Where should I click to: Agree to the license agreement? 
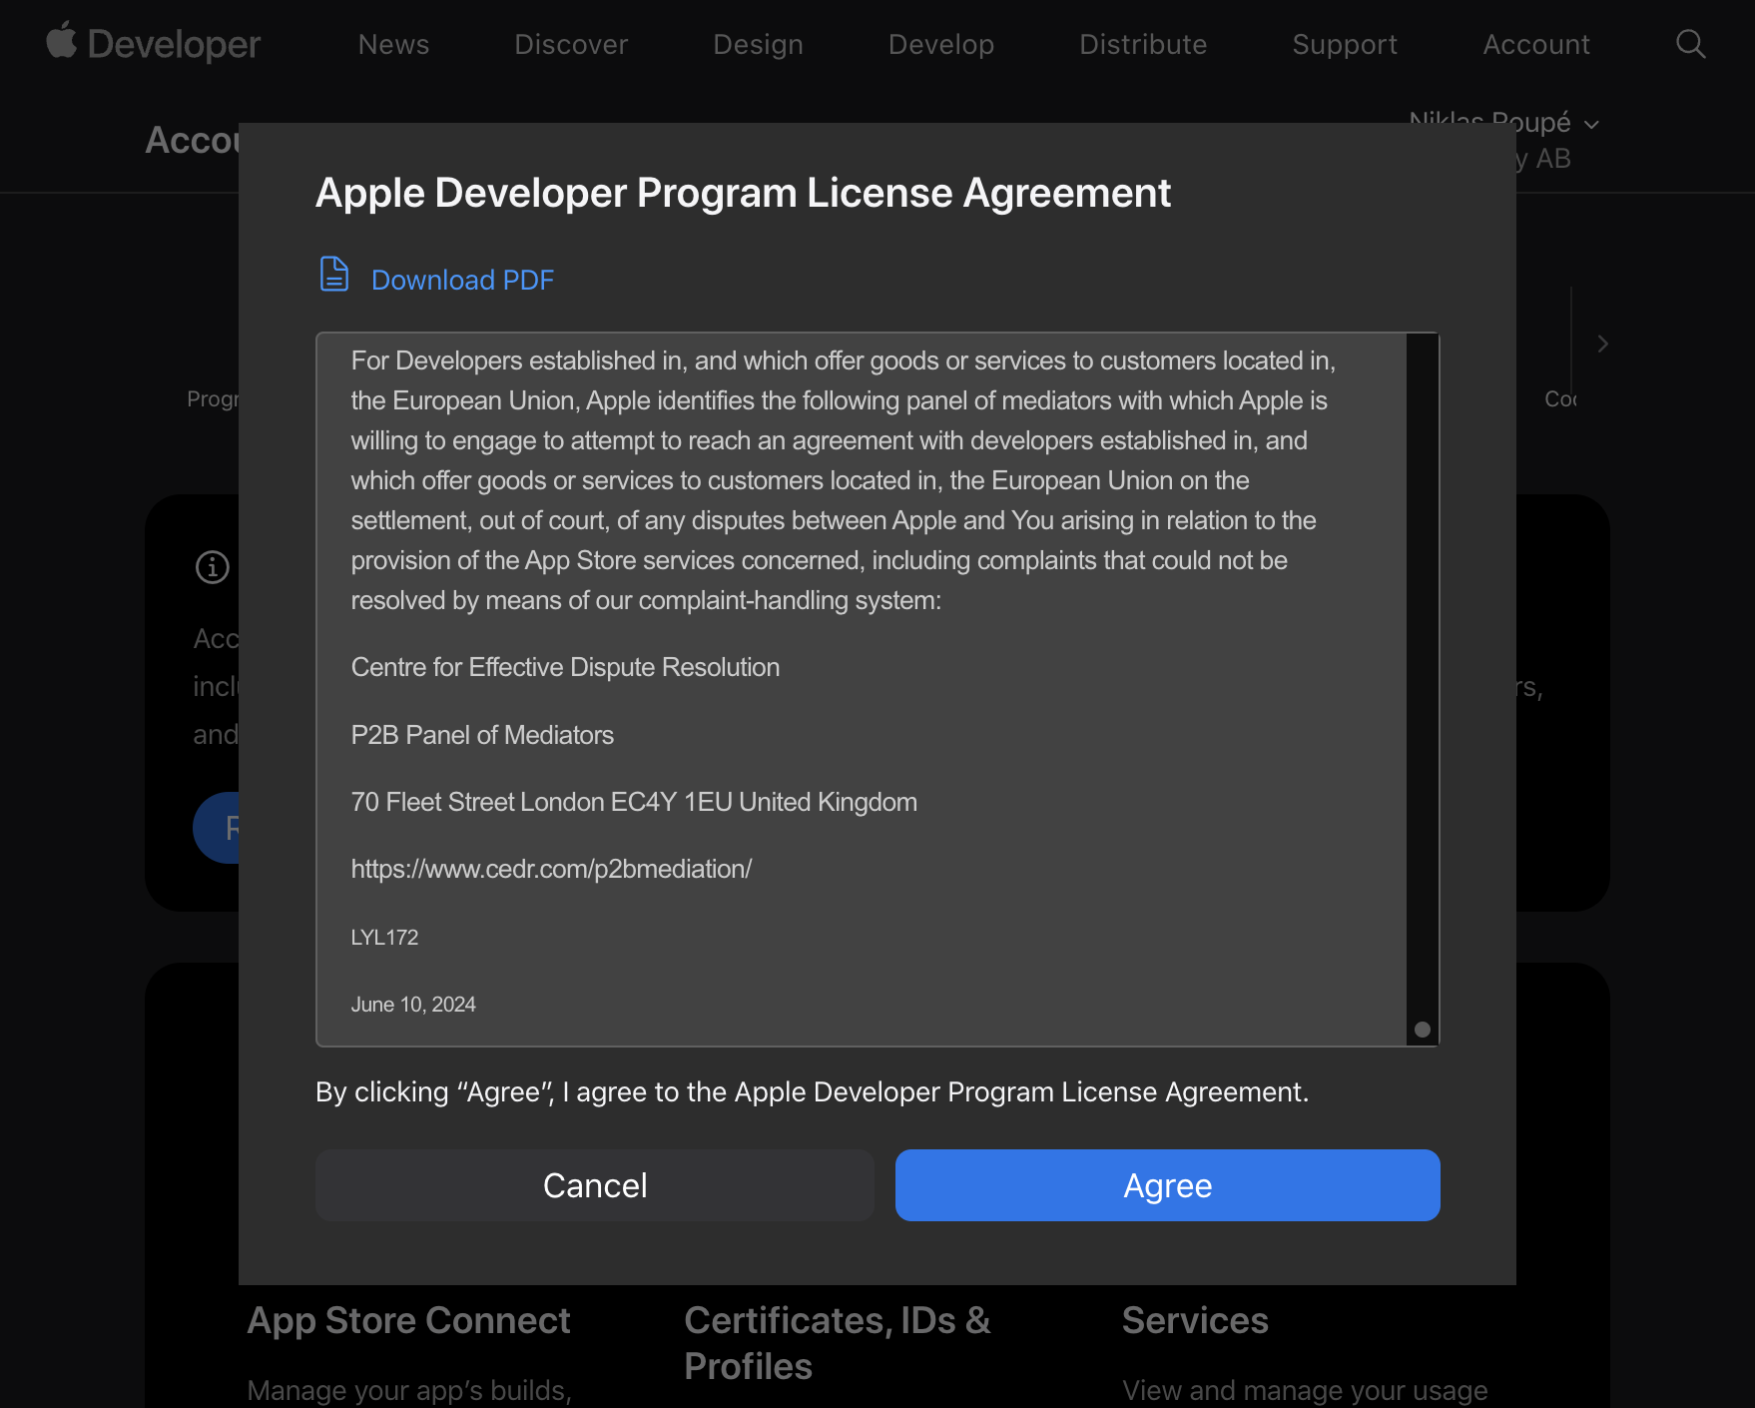point(1167,1185)
